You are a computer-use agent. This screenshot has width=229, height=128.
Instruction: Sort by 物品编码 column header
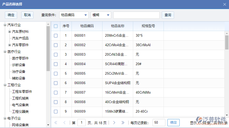click(x=87, y=26)
